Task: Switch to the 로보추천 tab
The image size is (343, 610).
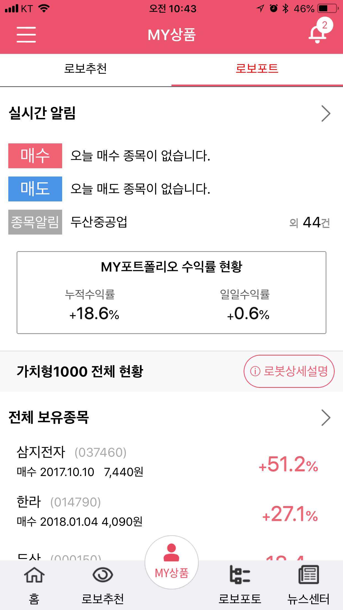Action: pyautogui.click(x=86, y=69)
